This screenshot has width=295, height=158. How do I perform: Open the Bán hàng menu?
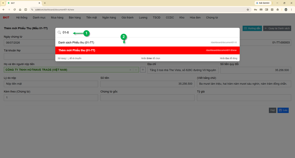tap(75, 18)
